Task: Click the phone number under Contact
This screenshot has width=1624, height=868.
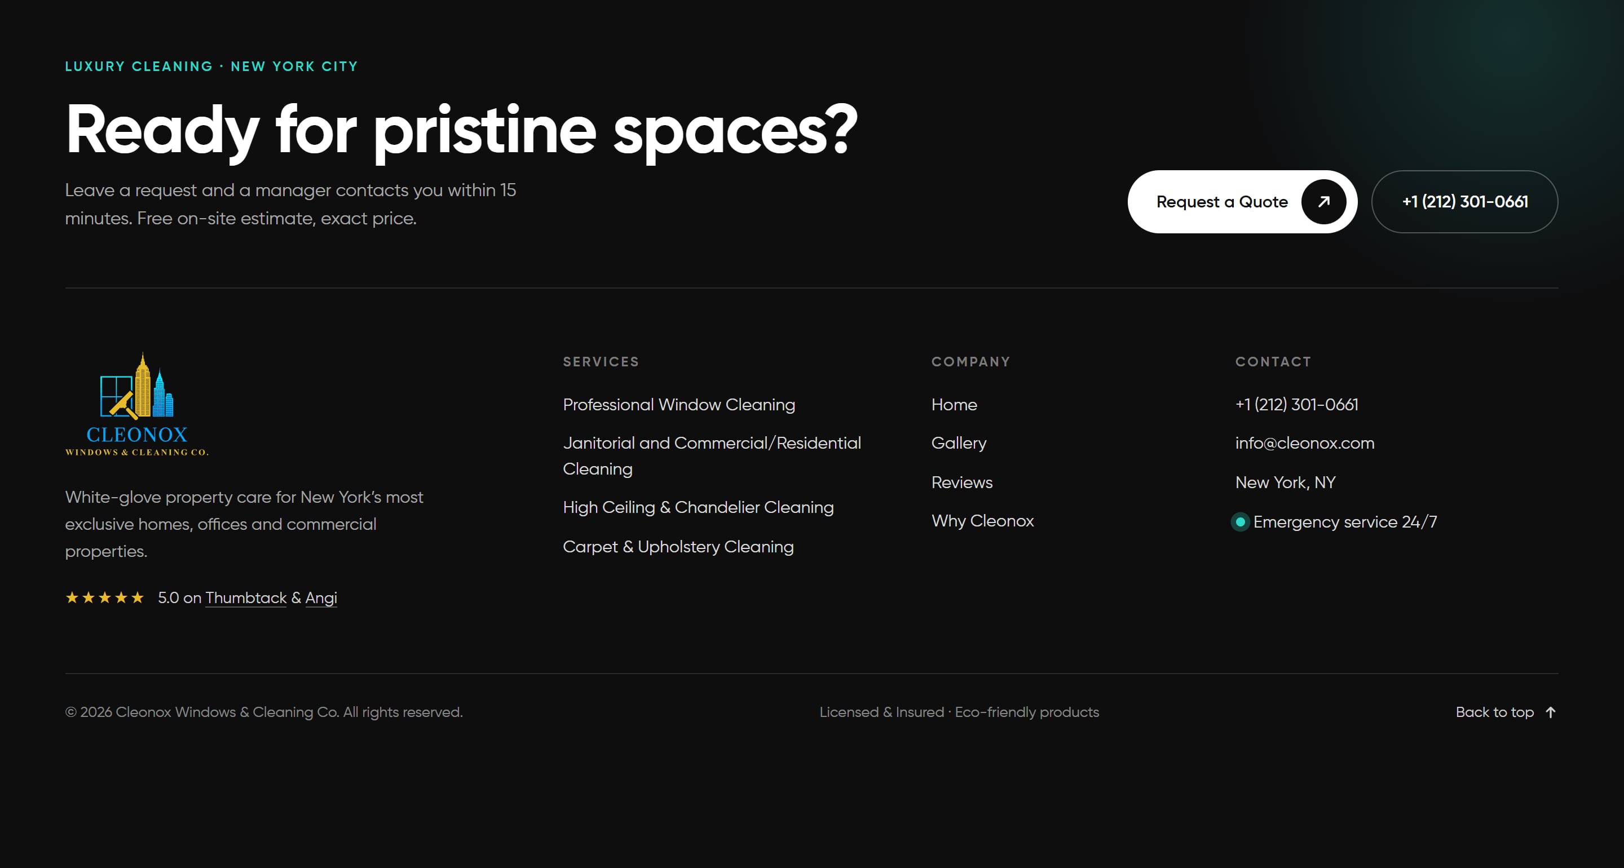Action: click(x=1297, y=405)
